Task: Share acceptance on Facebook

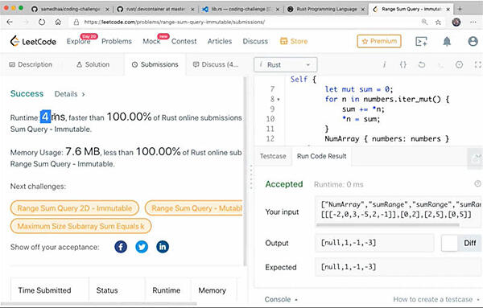Action: (x=121, y=247)
